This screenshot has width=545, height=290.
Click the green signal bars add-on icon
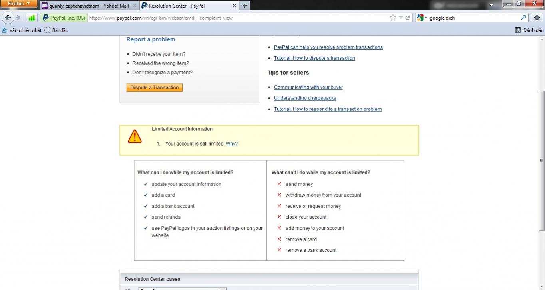(32, 18)
